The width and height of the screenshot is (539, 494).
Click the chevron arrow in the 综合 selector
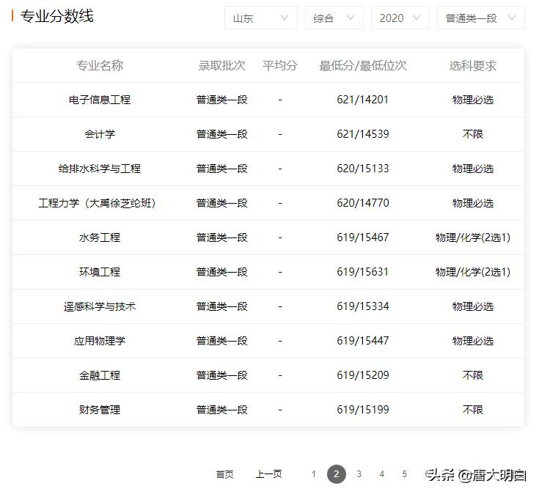(351, 18)
